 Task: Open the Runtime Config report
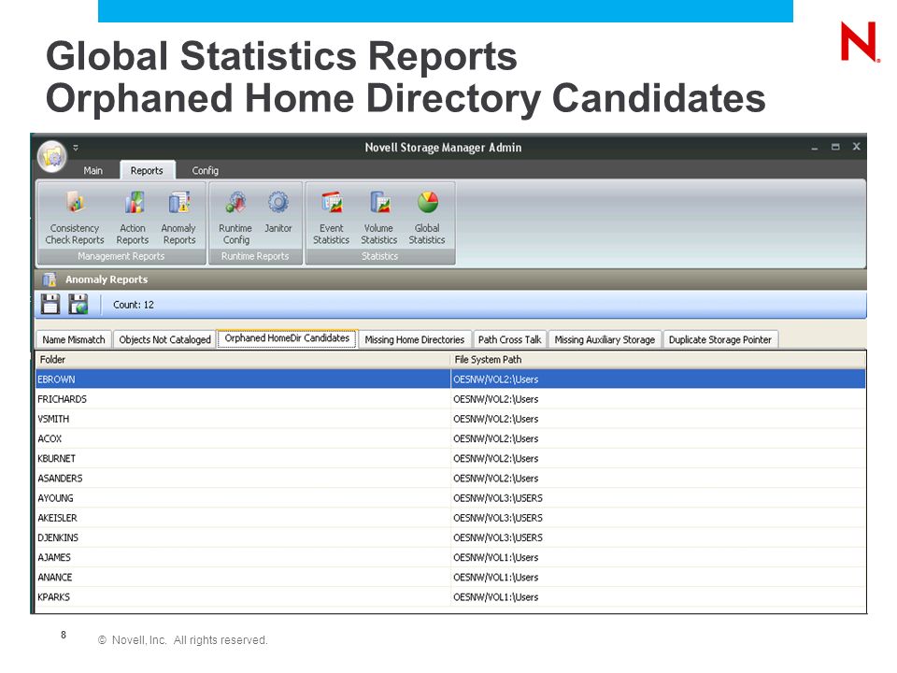coord(235,218)
